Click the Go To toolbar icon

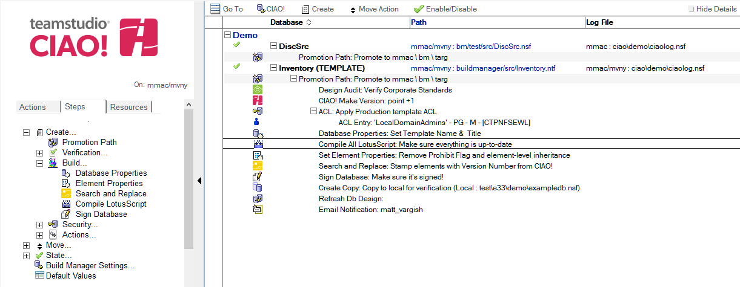pyautogui.click(x=215, y=9)
